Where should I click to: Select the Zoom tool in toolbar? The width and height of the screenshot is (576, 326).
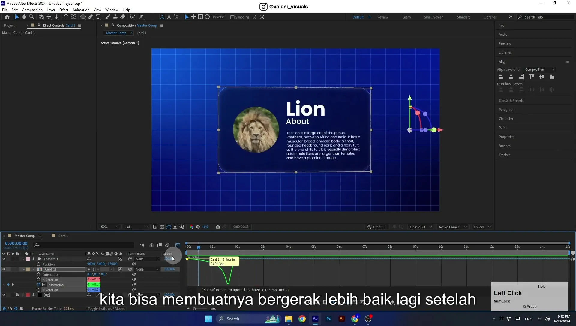pyautogui.click(x=32, y=17)
